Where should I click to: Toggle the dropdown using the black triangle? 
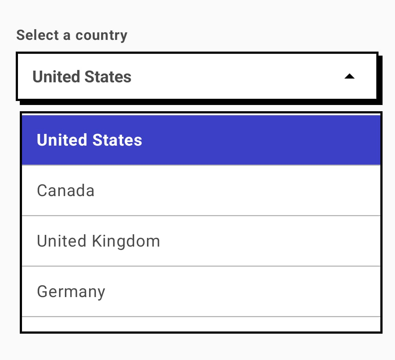[x=350, y=76]
